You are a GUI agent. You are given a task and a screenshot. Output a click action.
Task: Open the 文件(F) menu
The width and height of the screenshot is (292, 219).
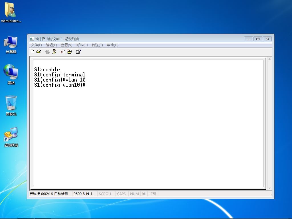(36, 45)
